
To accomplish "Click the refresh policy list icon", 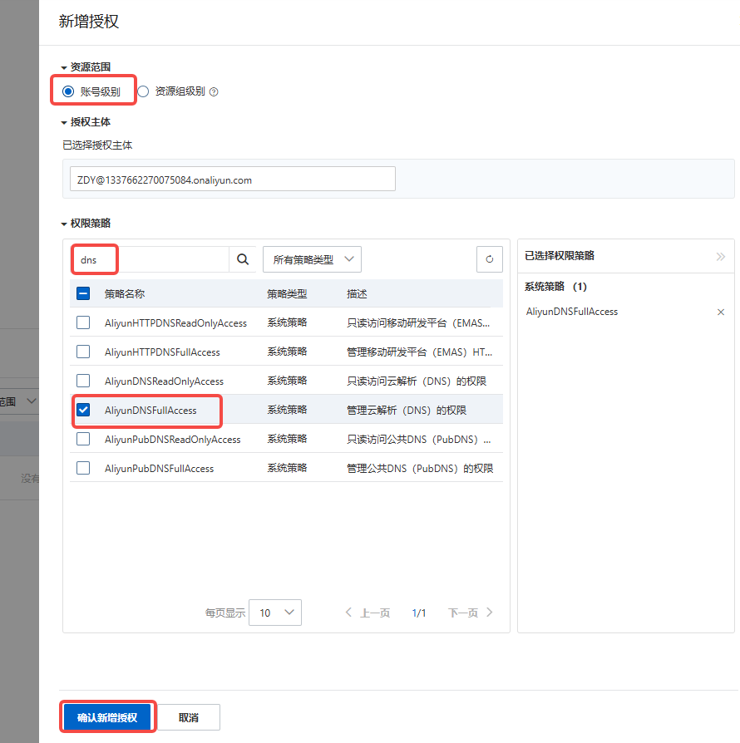I will 489,259.
